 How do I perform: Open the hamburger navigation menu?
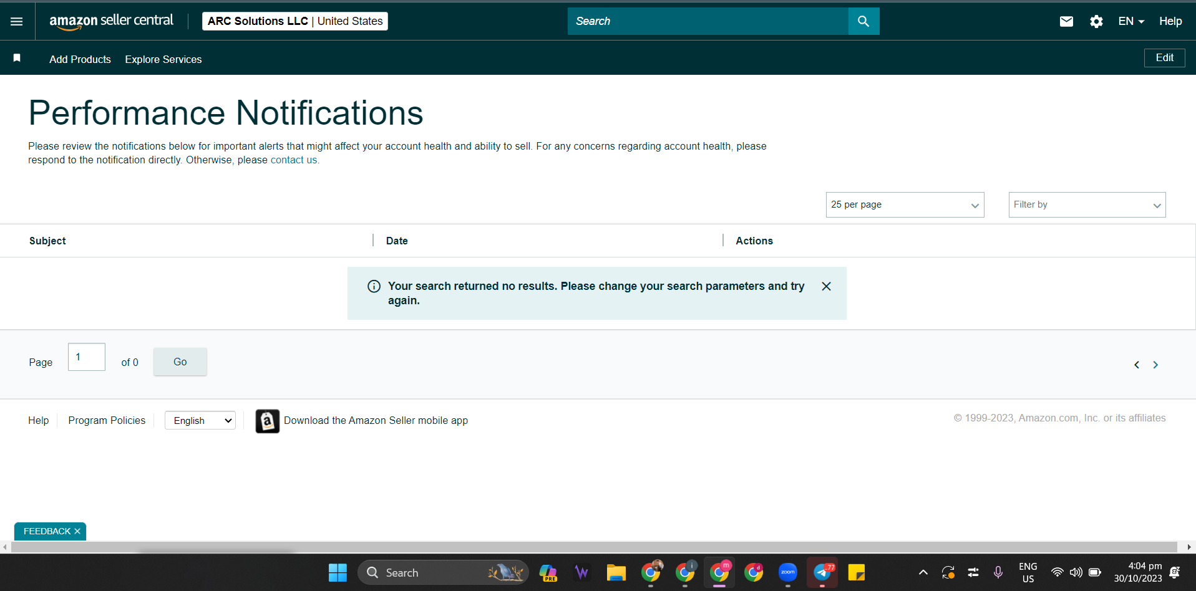tap(17, 21)
